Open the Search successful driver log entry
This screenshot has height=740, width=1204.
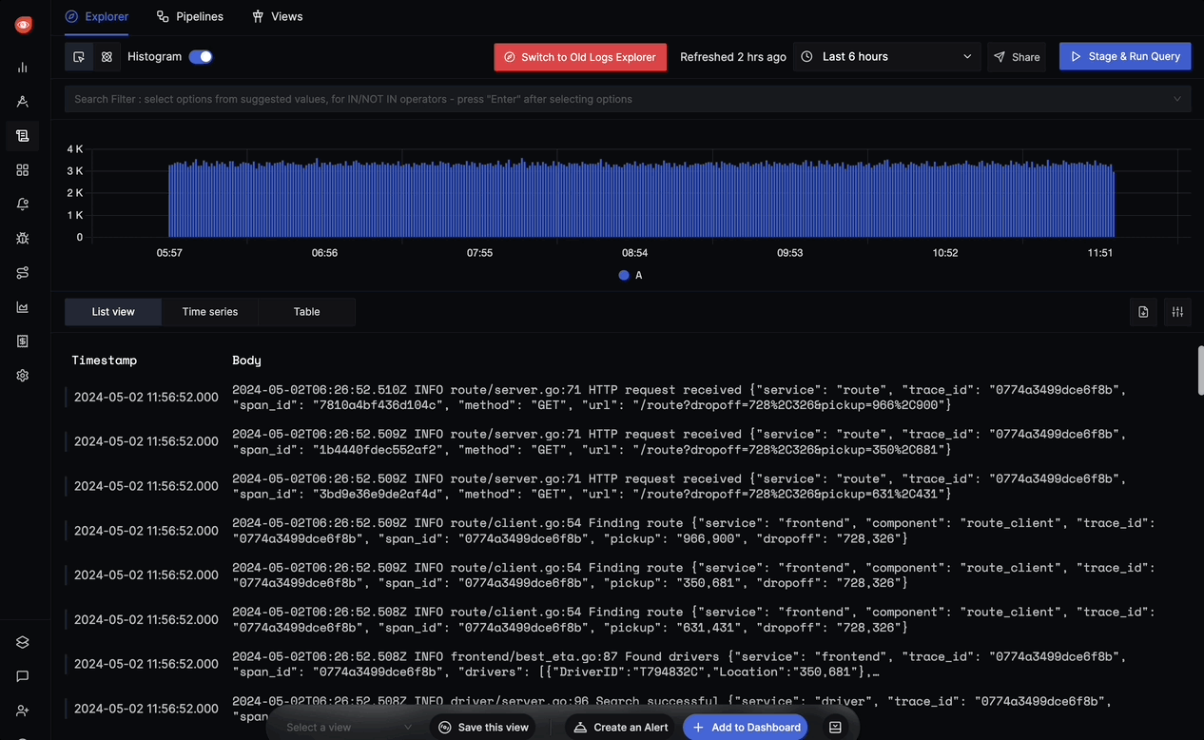tap(628, 709)
